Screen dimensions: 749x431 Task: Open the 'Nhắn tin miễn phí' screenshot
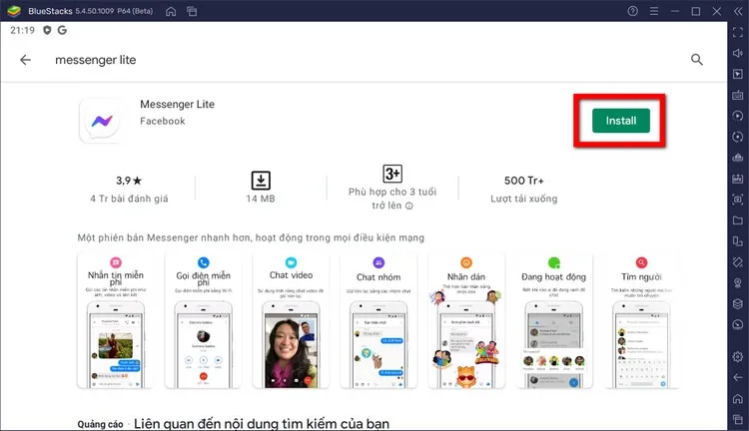(x=116, y=320)
